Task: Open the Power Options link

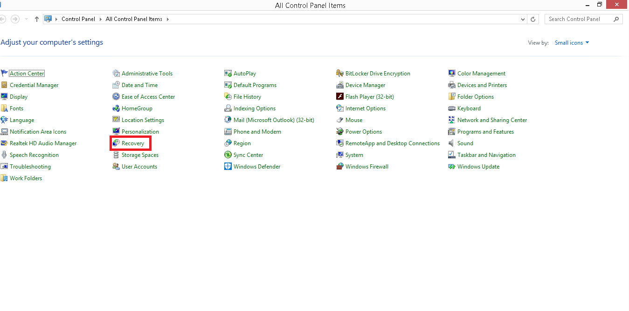Action: point(364,132)
